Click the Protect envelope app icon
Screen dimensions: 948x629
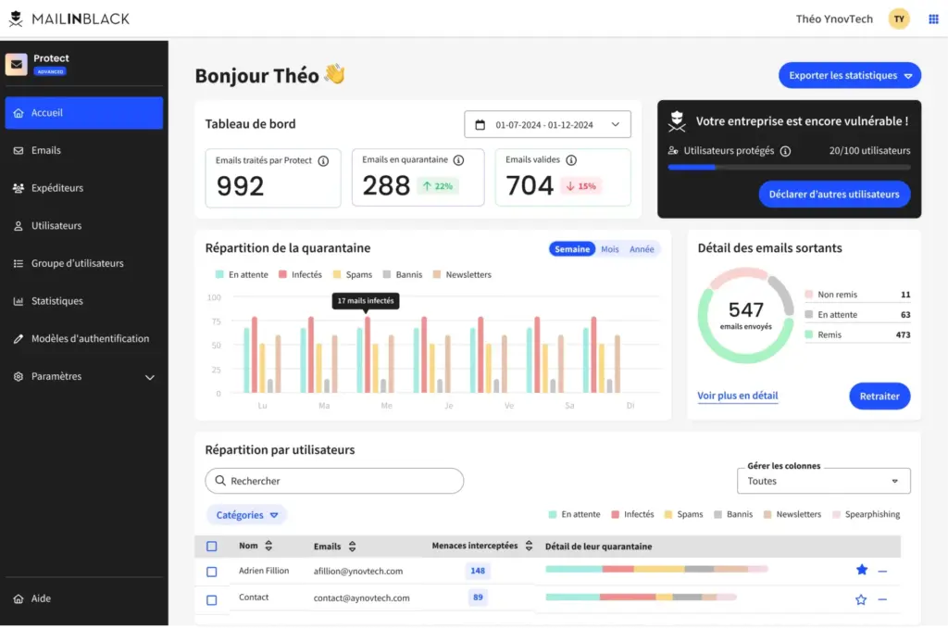pyautogui.click(x=17, y=64)
